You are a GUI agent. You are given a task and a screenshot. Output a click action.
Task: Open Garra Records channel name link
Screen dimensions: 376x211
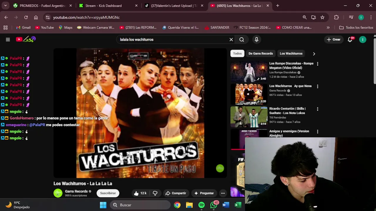[x=76, y=191]
